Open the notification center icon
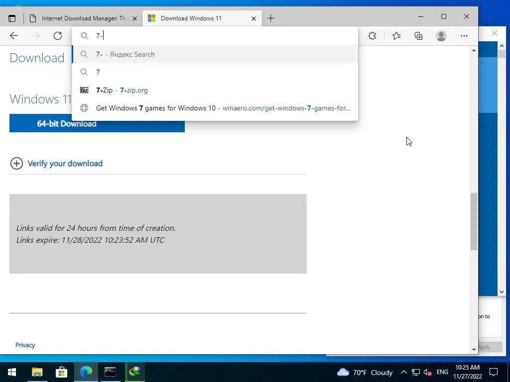This screenshot has height=382, width=510. tap(494, 372)
